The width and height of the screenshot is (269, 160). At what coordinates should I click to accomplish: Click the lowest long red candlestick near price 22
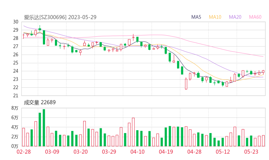click(x=186, y=84)
